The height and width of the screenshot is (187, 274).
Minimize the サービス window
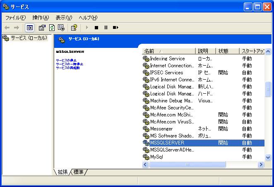[x=248, y=7]
